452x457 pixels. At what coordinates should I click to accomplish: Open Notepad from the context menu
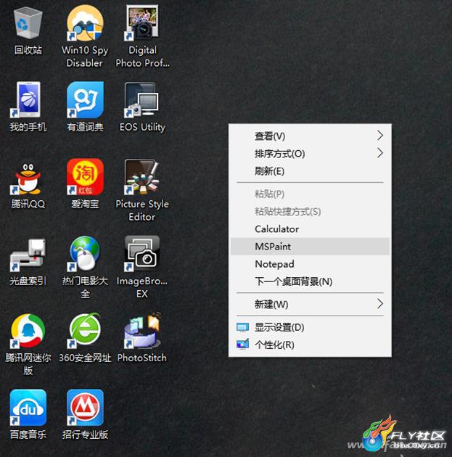coord(310,264)
